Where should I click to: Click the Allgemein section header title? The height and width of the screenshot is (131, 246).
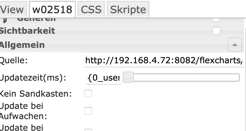point(23,45)
